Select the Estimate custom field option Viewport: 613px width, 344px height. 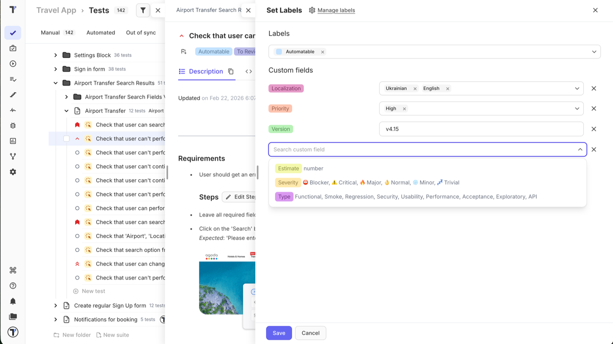coord(428,168)
